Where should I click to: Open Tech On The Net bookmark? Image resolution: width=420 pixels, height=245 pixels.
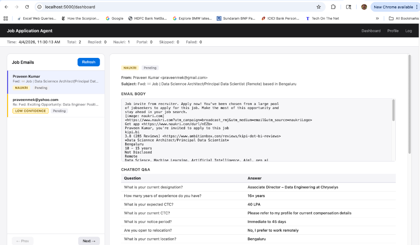pos(323,18)
